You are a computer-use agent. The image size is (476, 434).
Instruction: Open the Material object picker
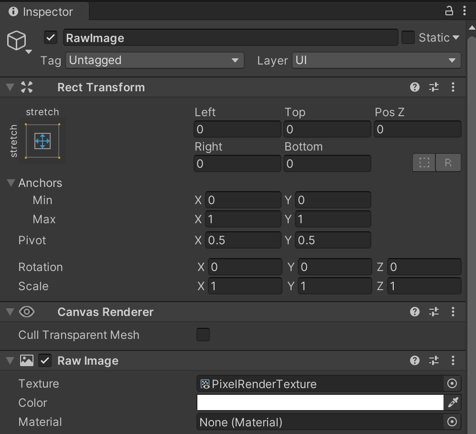tap(452, 422)
